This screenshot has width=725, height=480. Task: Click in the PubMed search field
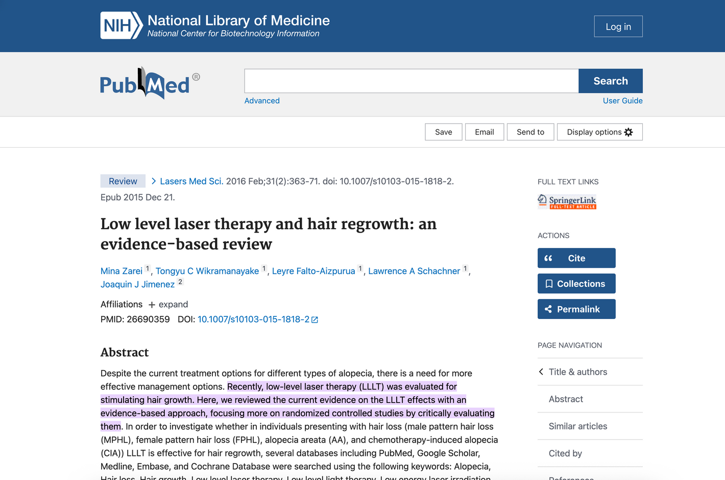click(411, 81)
